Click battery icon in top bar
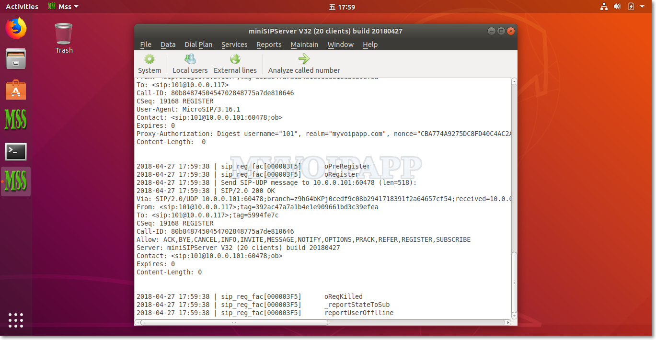Viewport: 656px width, 340px height. pos(631,7)
